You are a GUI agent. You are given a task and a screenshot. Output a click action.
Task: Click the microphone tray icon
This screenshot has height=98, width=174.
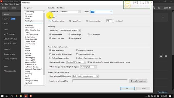point(149,96)
